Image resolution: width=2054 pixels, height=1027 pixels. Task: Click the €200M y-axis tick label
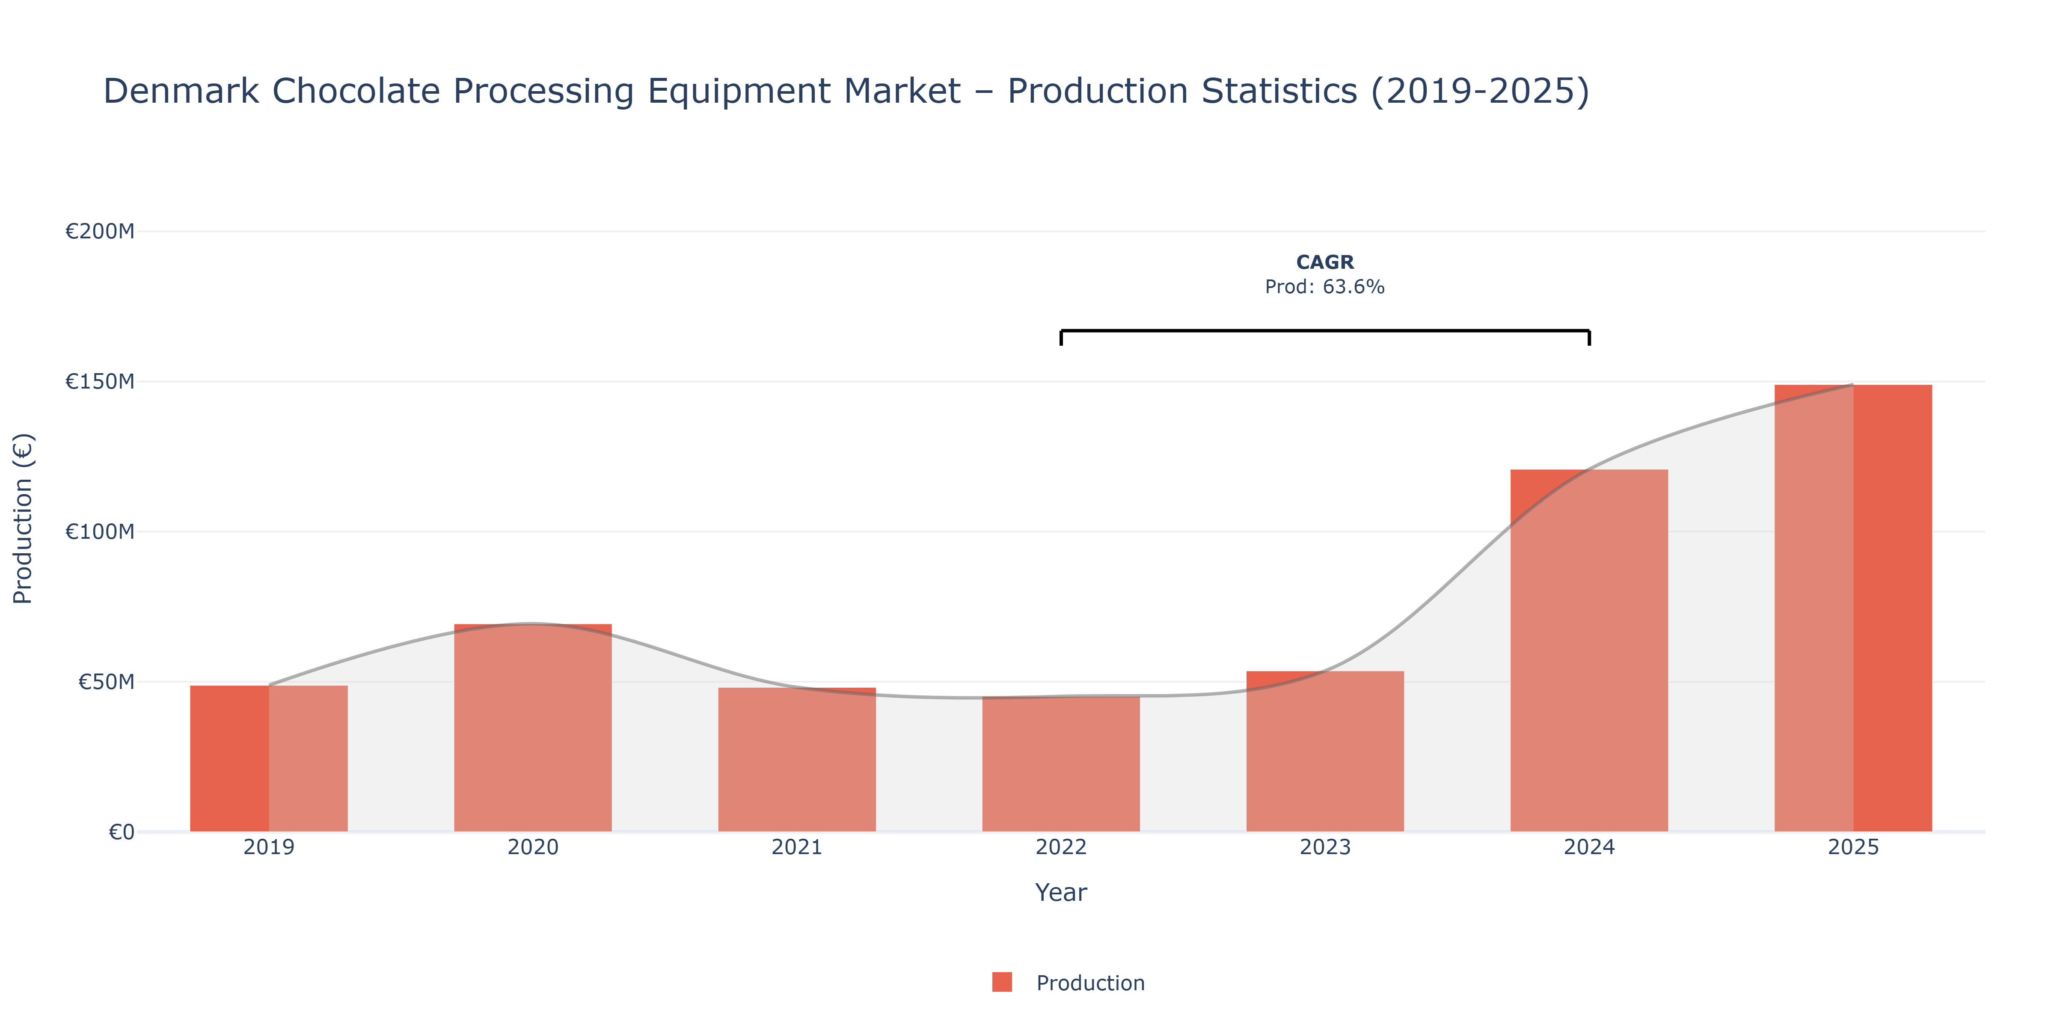100,231
